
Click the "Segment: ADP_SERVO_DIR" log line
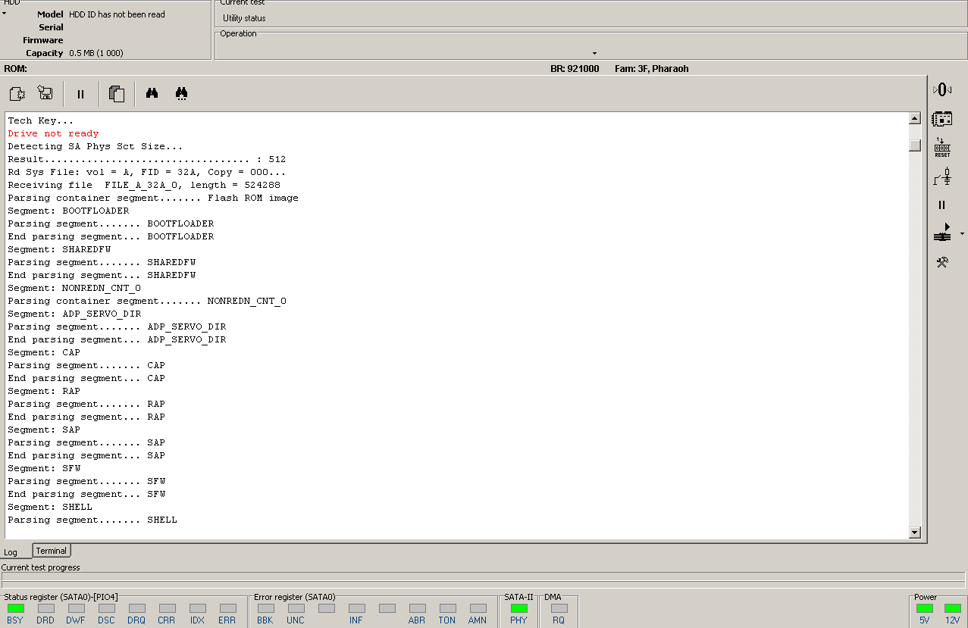pyautogui.click(x=74, y=314)
